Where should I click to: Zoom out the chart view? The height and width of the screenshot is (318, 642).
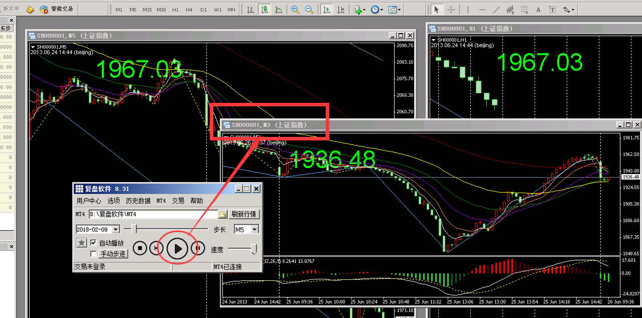coord(309,10)
